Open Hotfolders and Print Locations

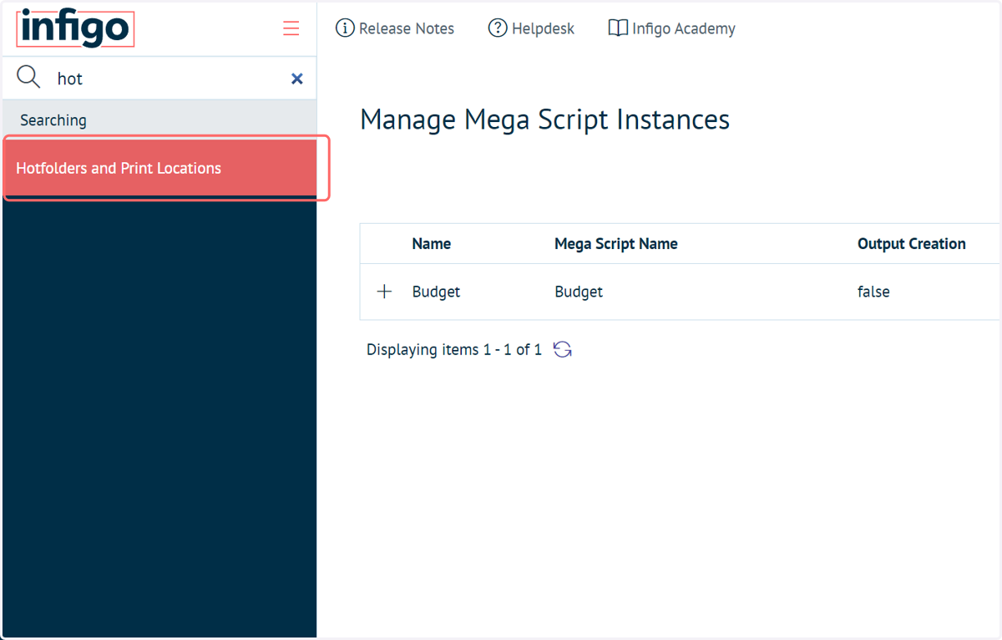click(x=159, y=168)
